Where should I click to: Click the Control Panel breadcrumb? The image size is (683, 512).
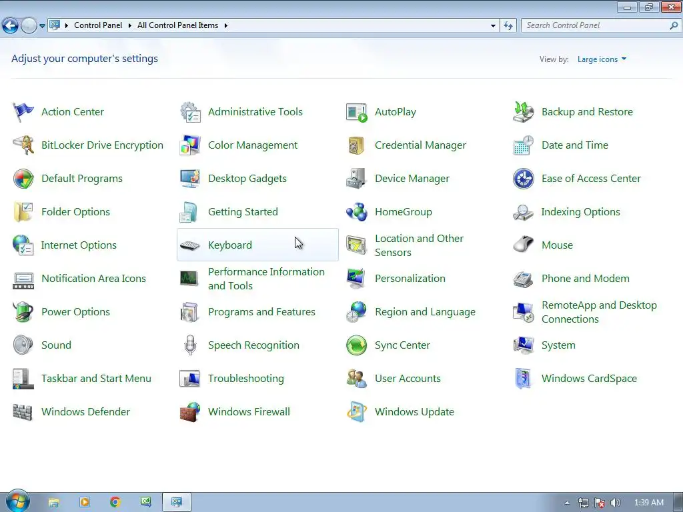[98, 25]
